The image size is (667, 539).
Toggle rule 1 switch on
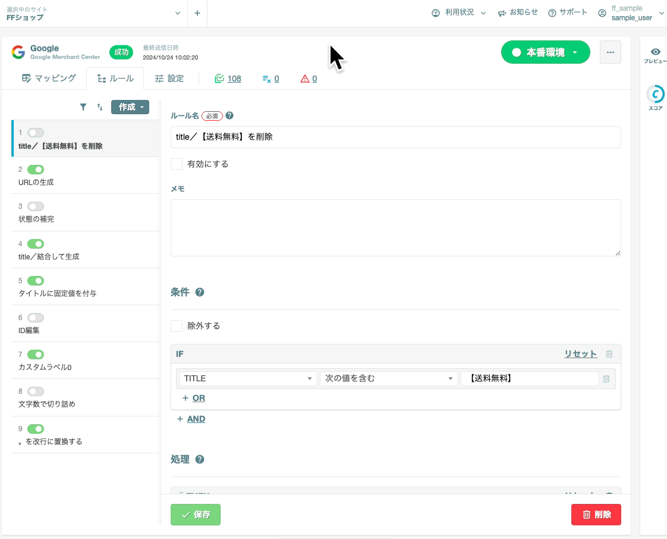coord(36,133)
